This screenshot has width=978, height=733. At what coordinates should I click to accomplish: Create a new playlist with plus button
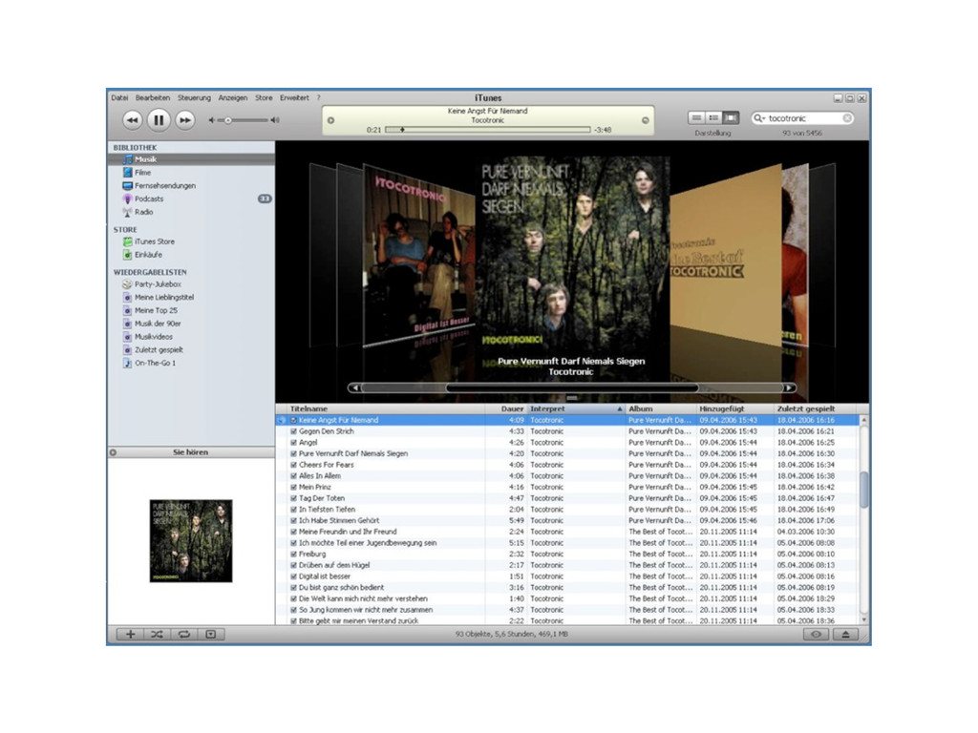(x=130, y=634)
